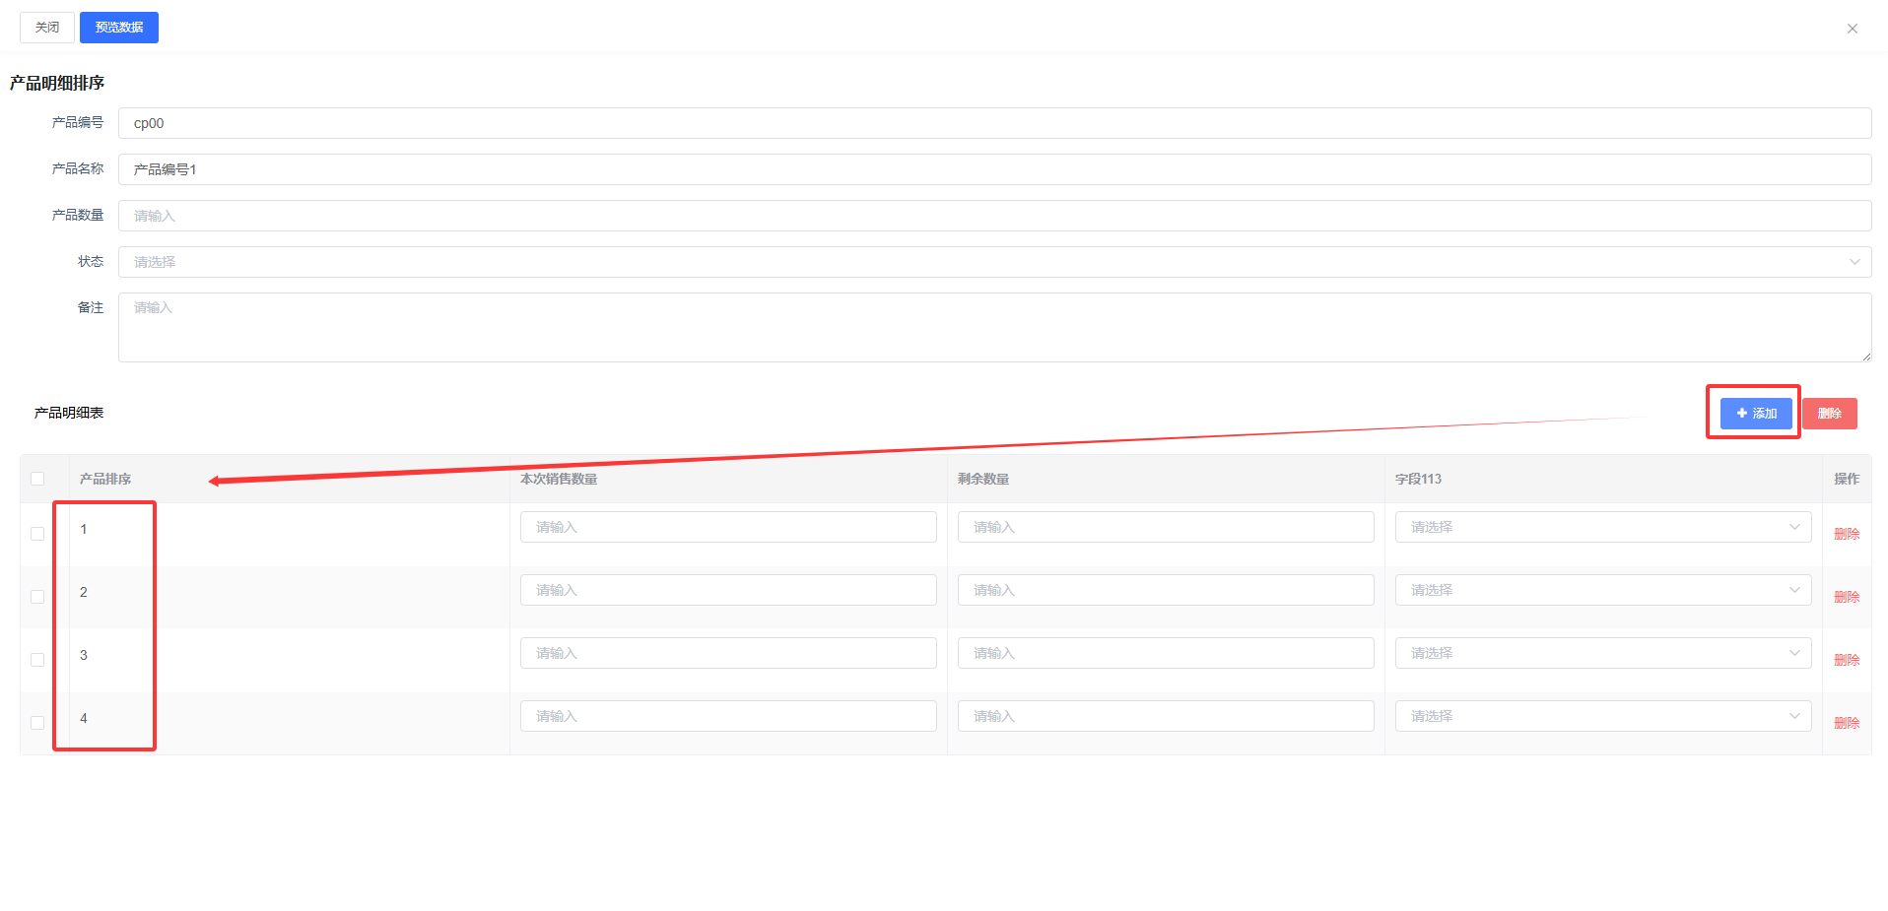
Task: Check the checkbox for row 3
Action: coord(37,660)
